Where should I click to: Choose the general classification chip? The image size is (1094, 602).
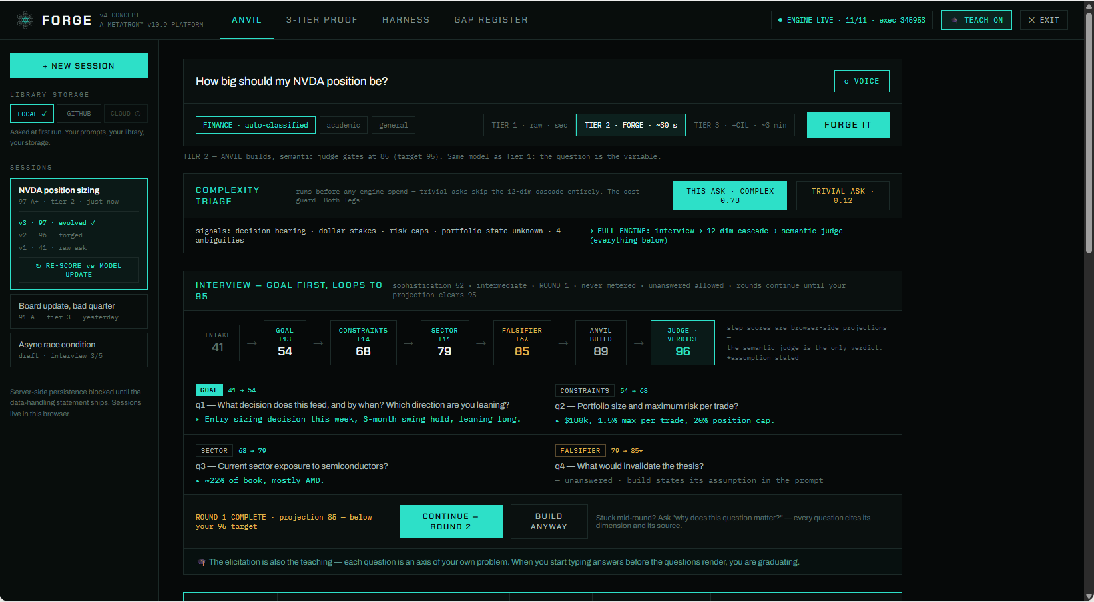pos(394,125)
